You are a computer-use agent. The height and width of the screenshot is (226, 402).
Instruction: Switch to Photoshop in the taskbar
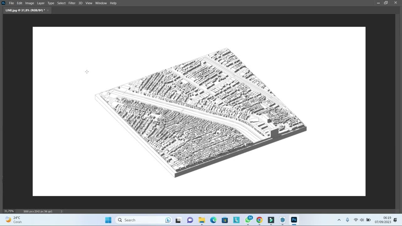[x=294, y=220]
